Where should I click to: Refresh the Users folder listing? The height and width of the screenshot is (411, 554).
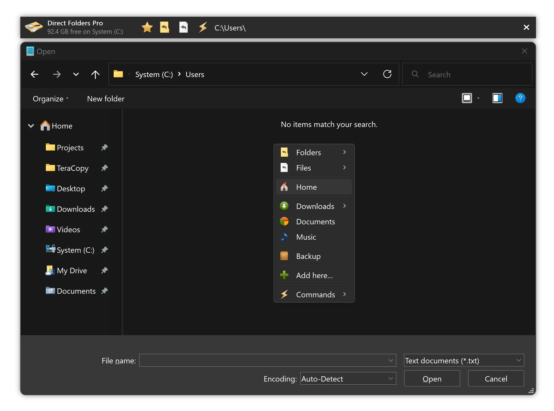387,74
